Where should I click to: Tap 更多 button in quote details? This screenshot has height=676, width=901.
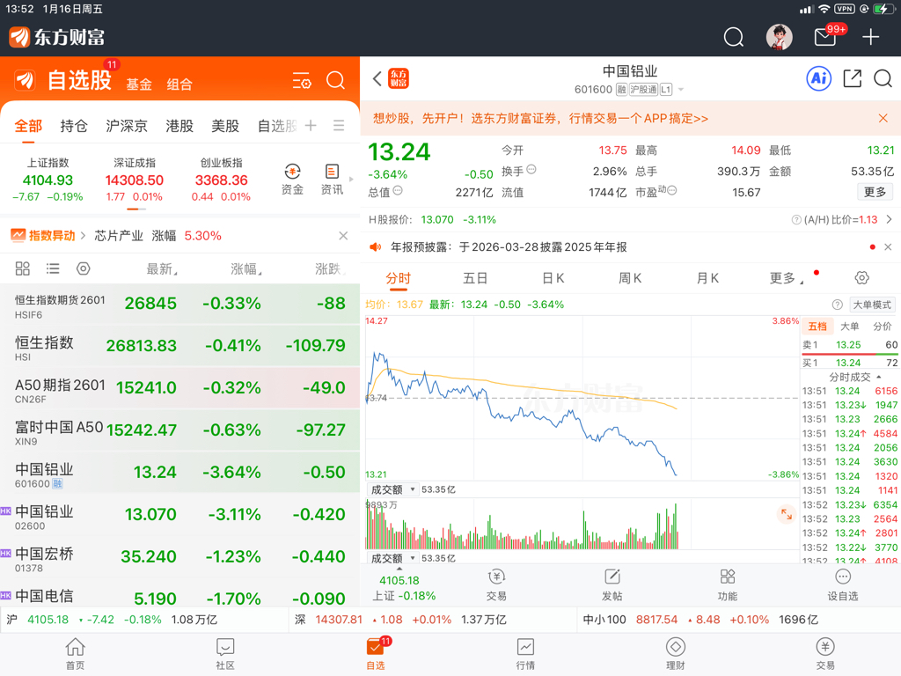coord(875,192)
